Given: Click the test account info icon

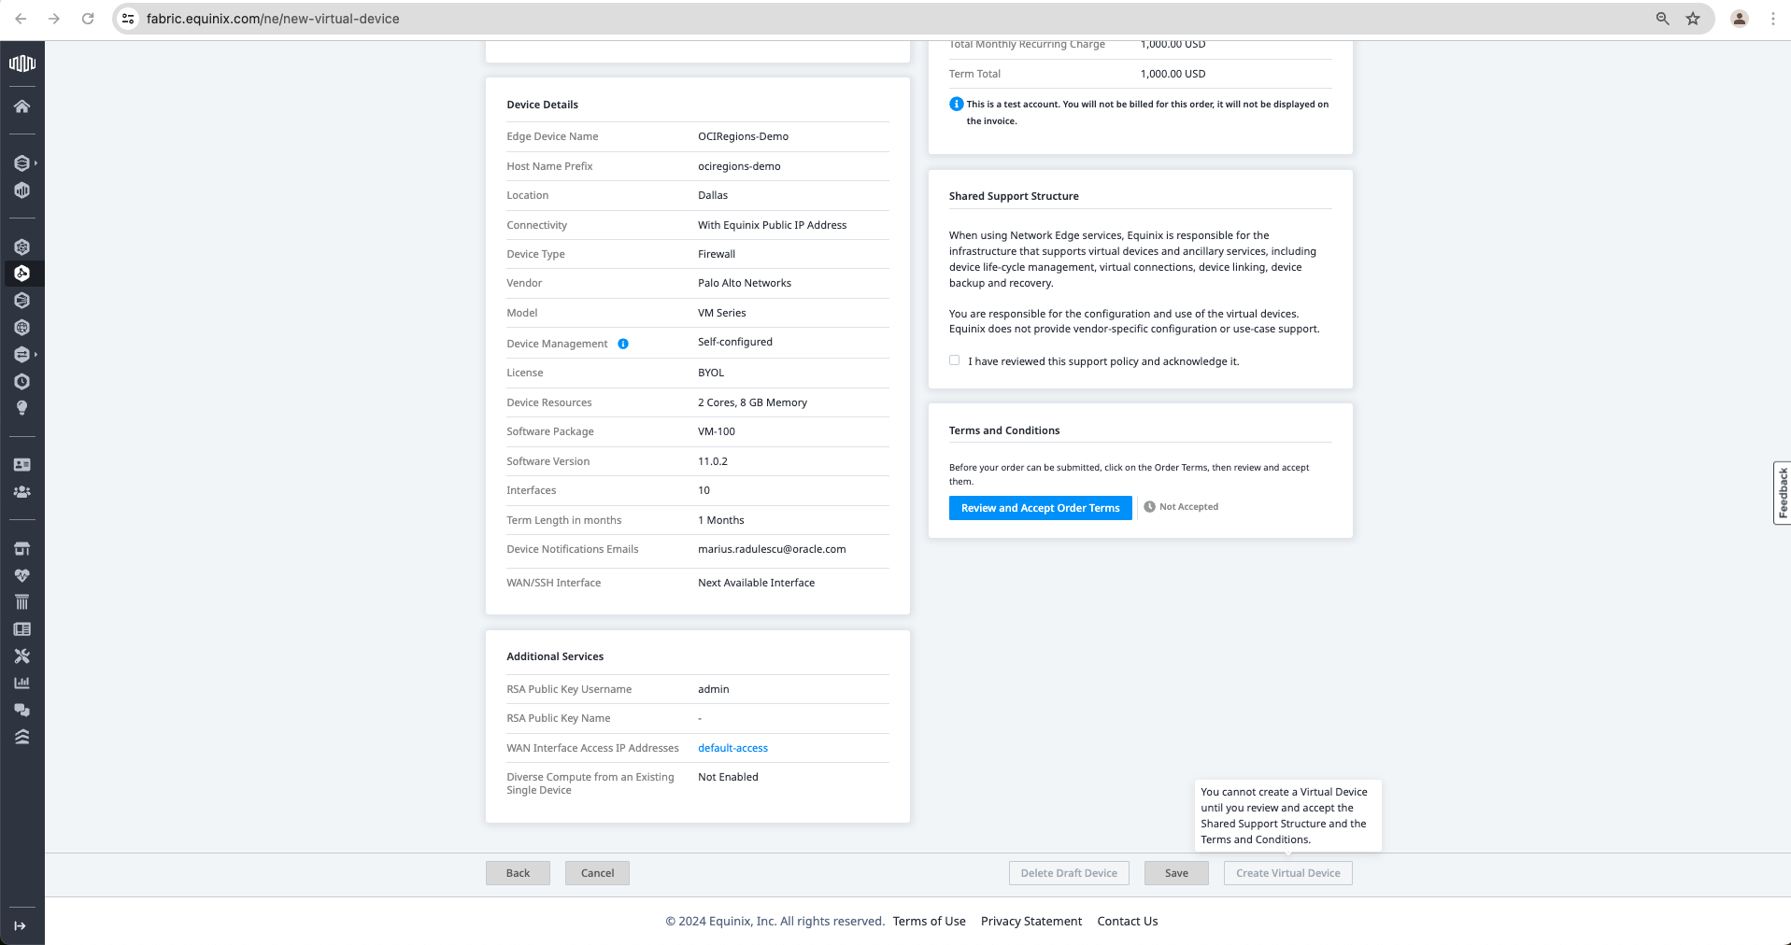Looking at the screenshot, I should [x=956, y=104].
